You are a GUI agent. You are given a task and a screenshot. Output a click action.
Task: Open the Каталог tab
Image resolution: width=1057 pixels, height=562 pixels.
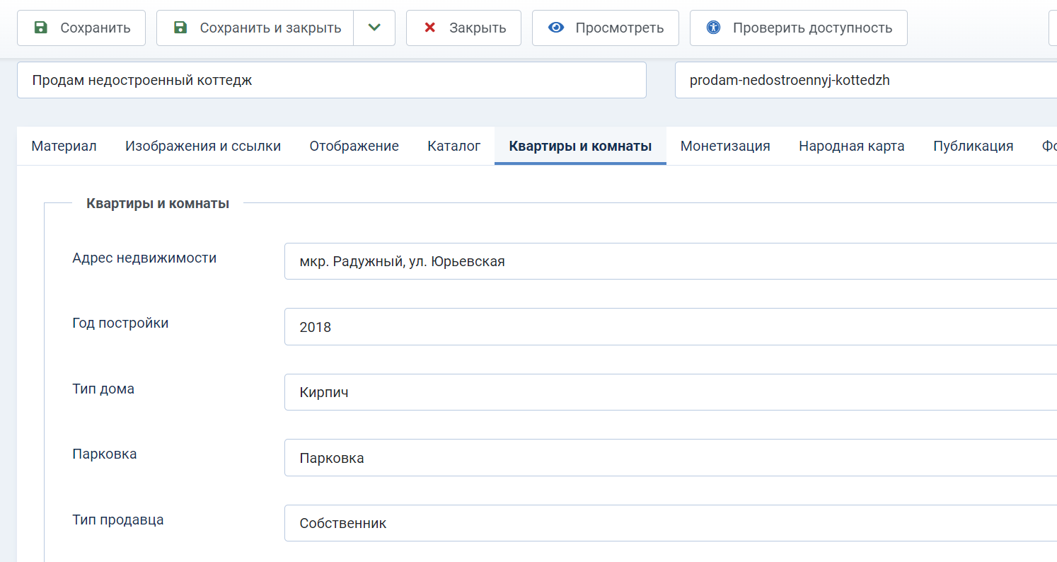[x=454, y=147]
